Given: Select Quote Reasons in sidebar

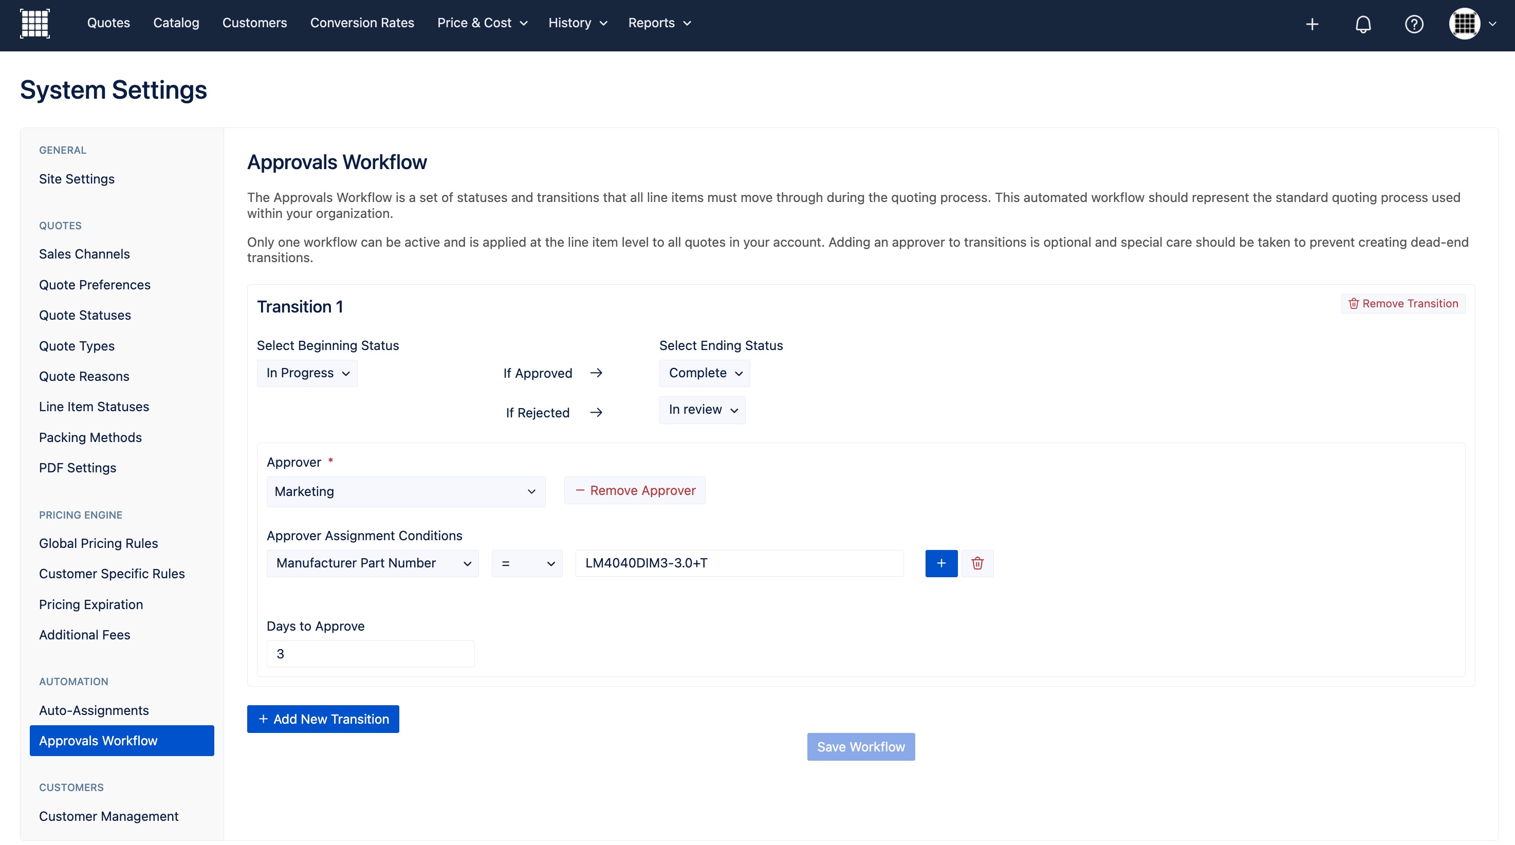Looking at the screenshot, I should tap(84, 376).
